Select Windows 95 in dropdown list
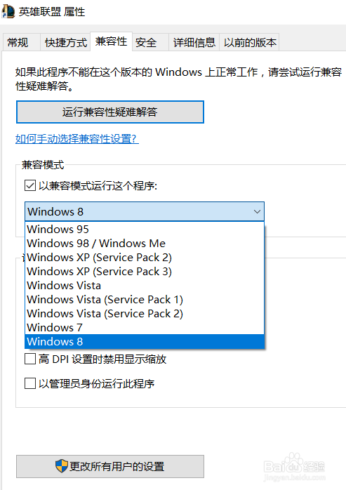 point(145,229)
